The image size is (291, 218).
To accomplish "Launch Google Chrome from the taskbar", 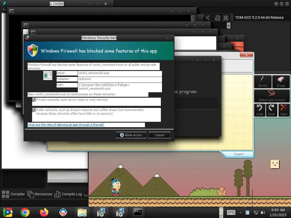I will [x=25, y=212].
